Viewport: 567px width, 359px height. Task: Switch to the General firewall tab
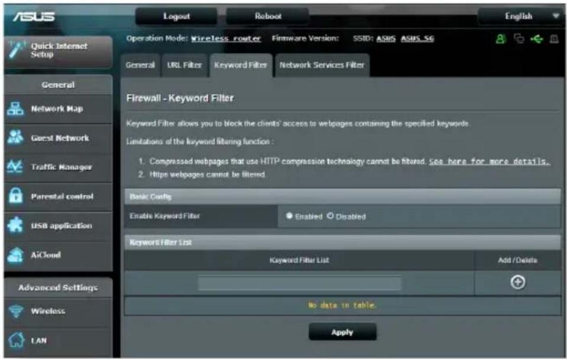(x=140, y=65)
